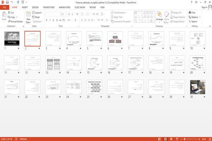Screen dimensions: 212x141
Task: Toggle text Shadow
Action: (57, 20)
